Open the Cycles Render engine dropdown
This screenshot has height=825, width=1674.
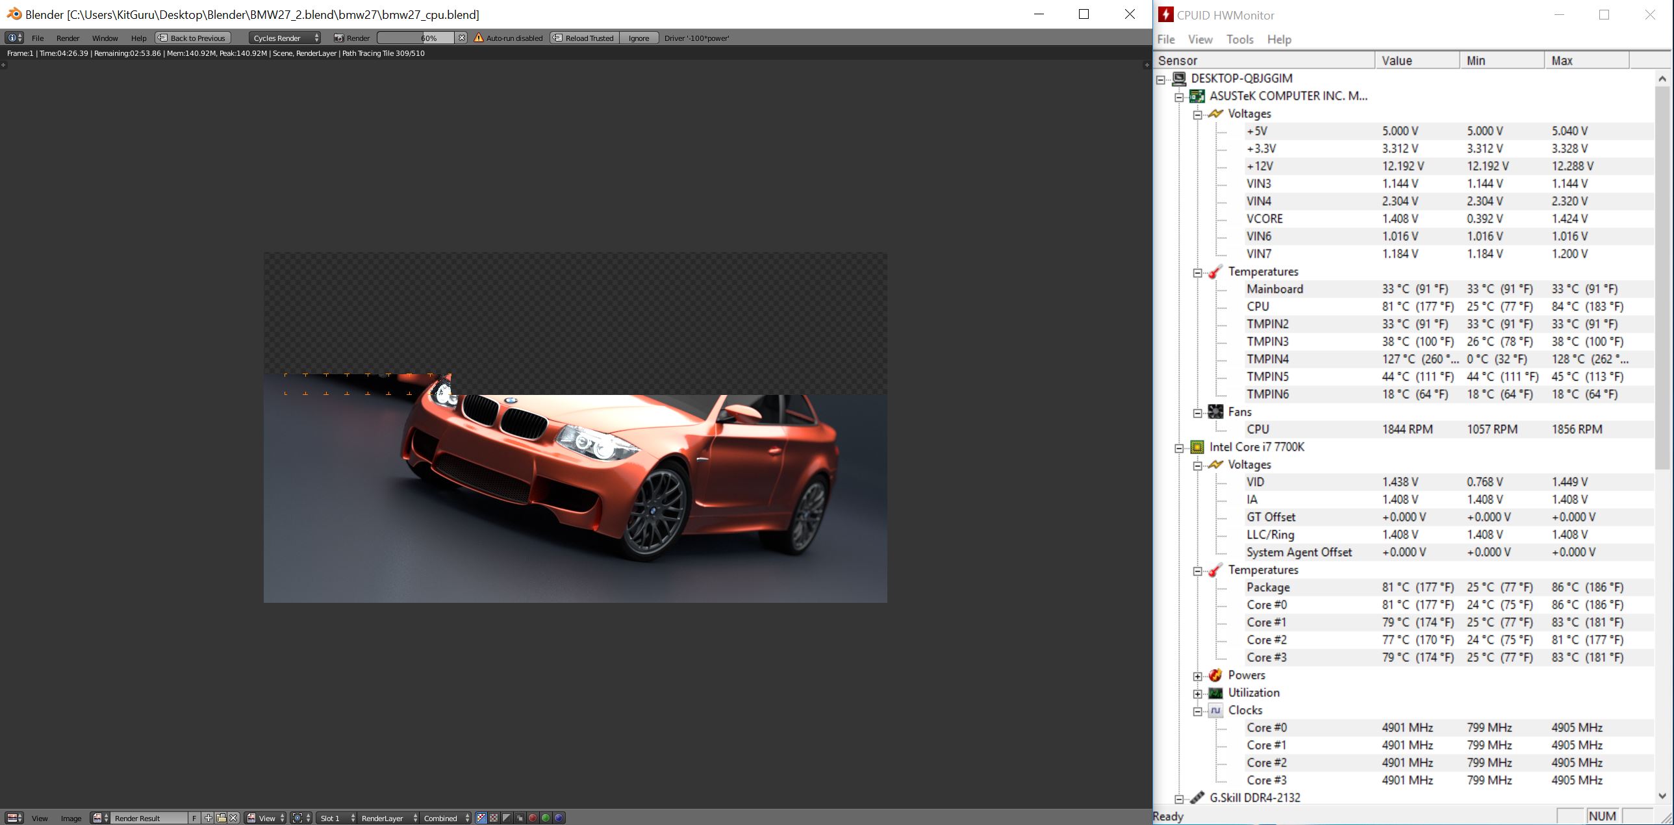(286, 38)
